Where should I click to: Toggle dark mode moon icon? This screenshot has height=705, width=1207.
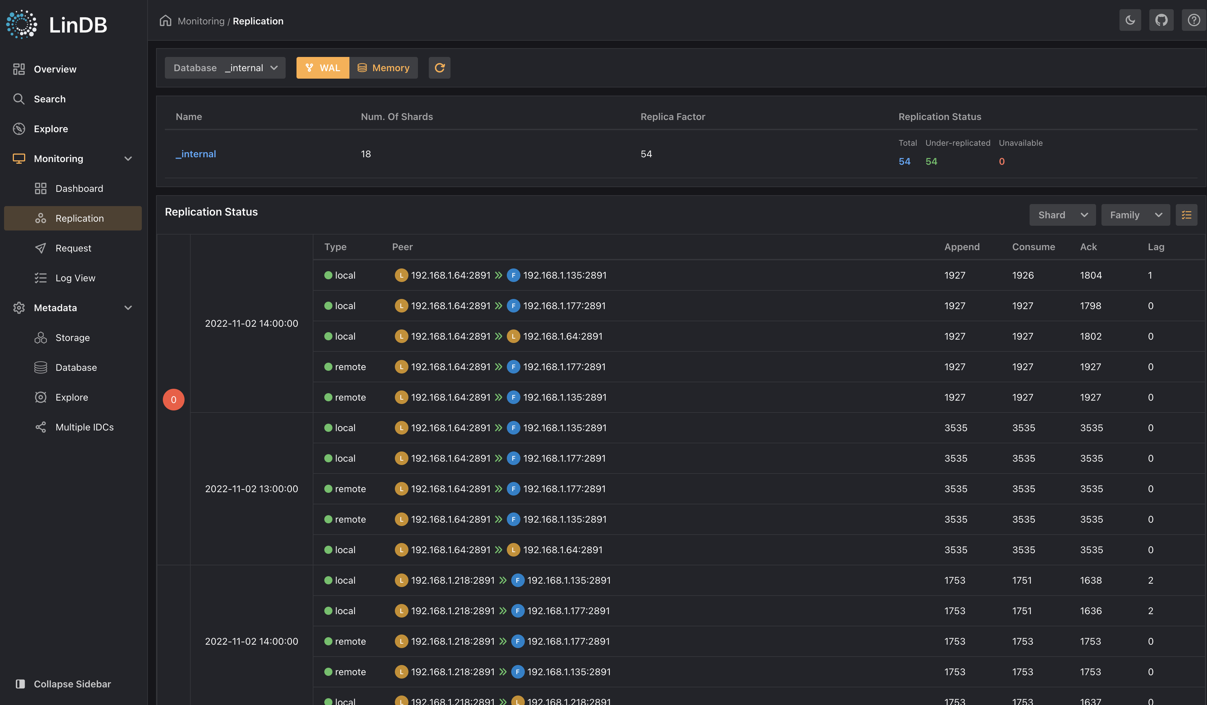(x=1130, y=20)
